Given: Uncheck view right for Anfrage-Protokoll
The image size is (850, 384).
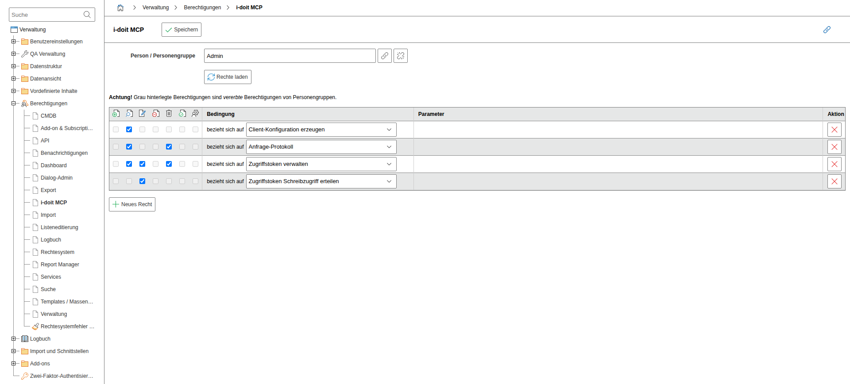Looking at the screenshot, I should click(x=129, y=147).
